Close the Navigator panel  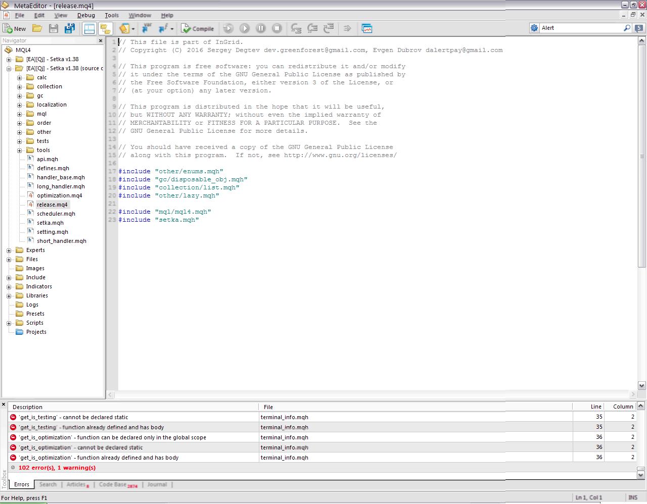coord(100,40)
